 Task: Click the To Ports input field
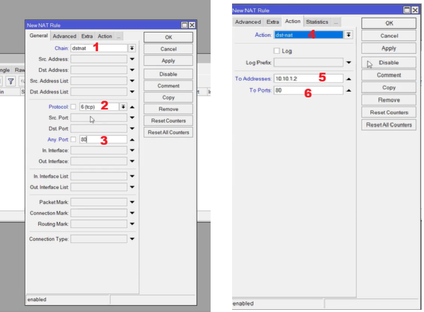coord(308,90)
